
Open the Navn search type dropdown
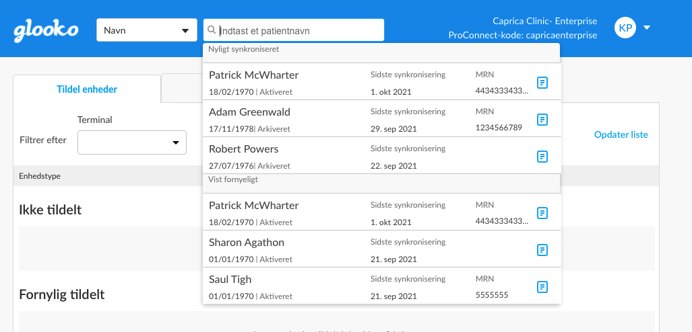146,30
